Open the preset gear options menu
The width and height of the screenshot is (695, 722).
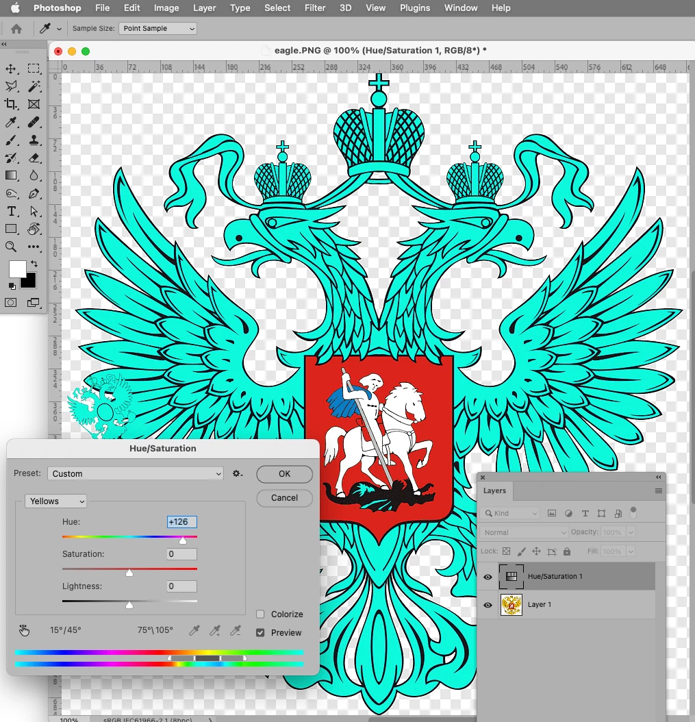coord(238,473)
